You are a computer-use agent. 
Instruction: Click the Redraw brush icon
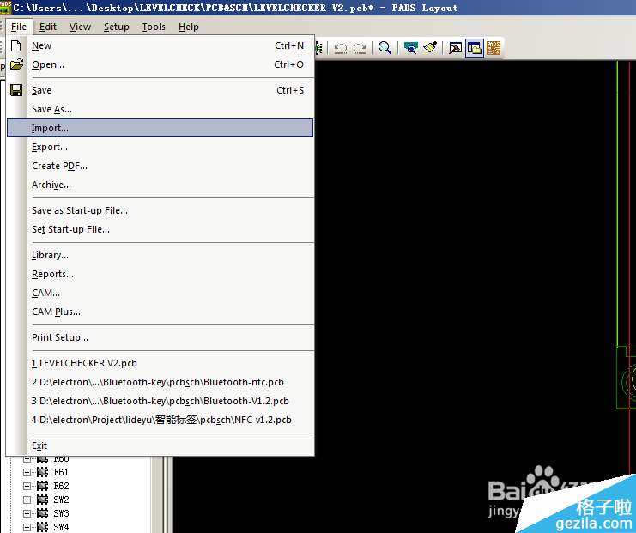(430, 48)
